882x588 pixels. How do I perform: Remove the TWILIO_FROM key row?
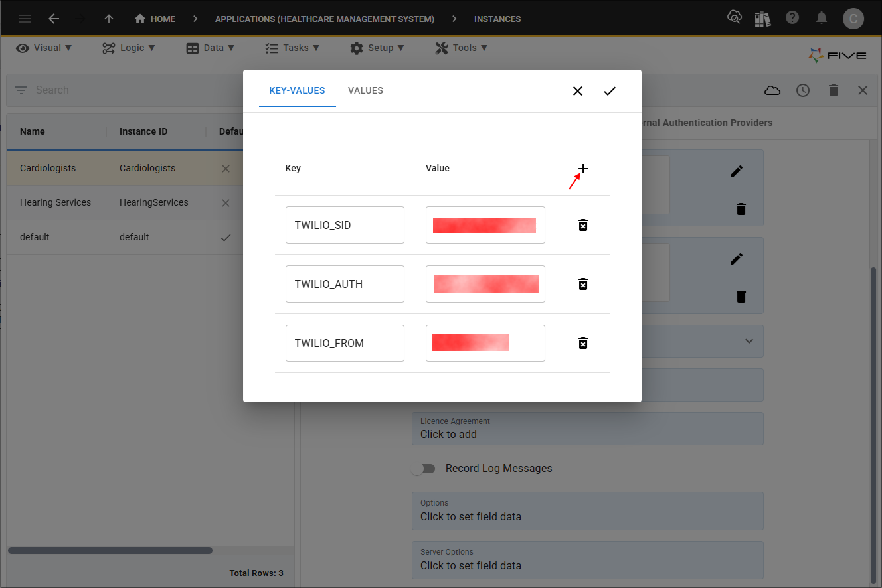point(582,343)
